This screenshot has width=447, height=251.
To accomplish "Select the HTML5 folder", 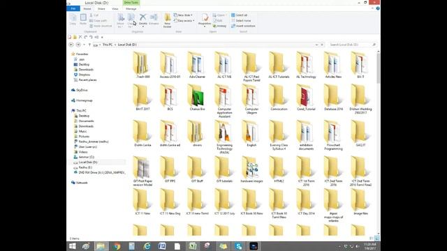I will [x=279, y=169].
